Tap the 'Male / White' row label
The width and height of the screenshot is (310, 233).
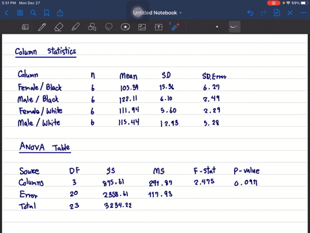point(39,123)
